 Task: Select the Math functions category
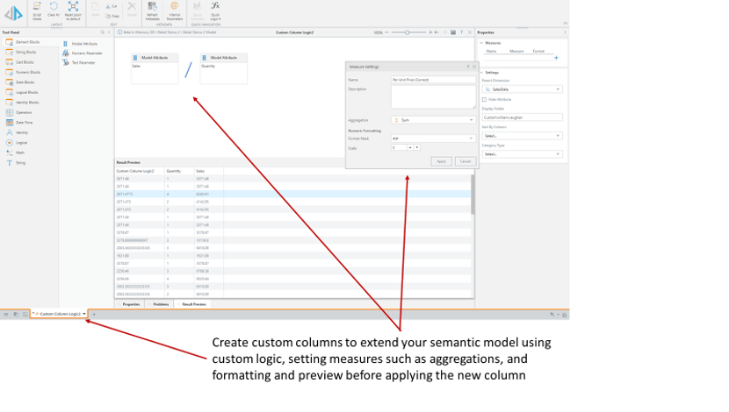(29, 153)
